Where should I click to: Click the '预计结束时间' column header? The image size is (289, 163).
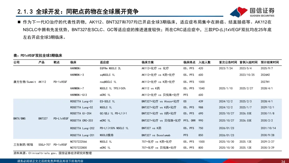pos(270,62)
